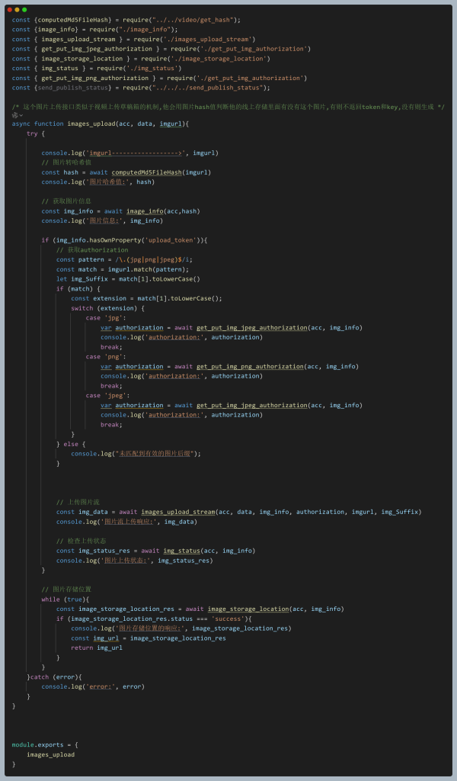Viewport: 457px width, 781px height.
Task: Click the while (true) loop keyword
Action: coord(50,599)
